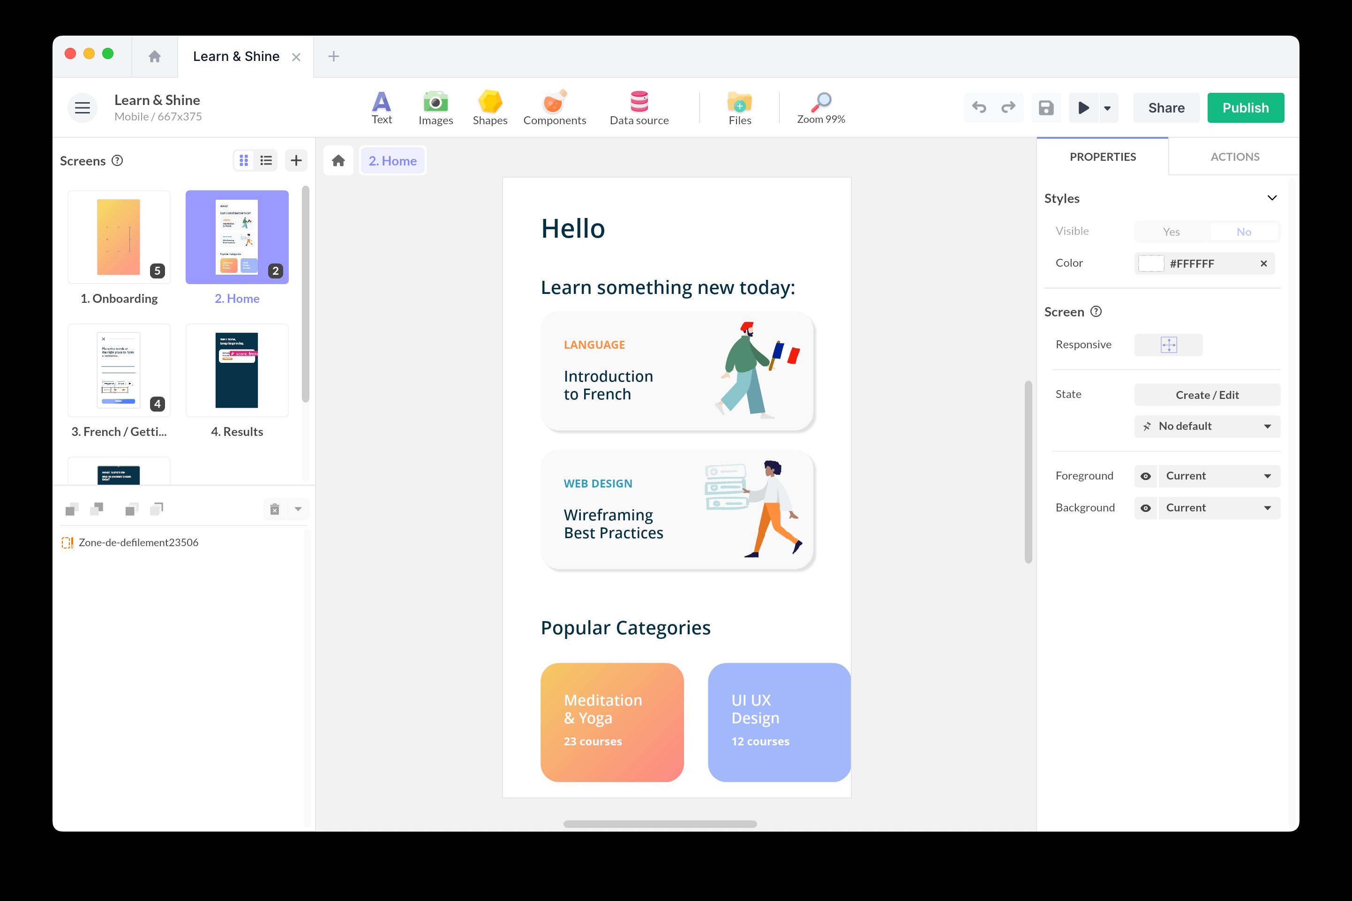Image resolution: width=1352 pixels, height=901 pixels.
Task: Toggle Foreground visibility eye
Action: click(1146, 475)
